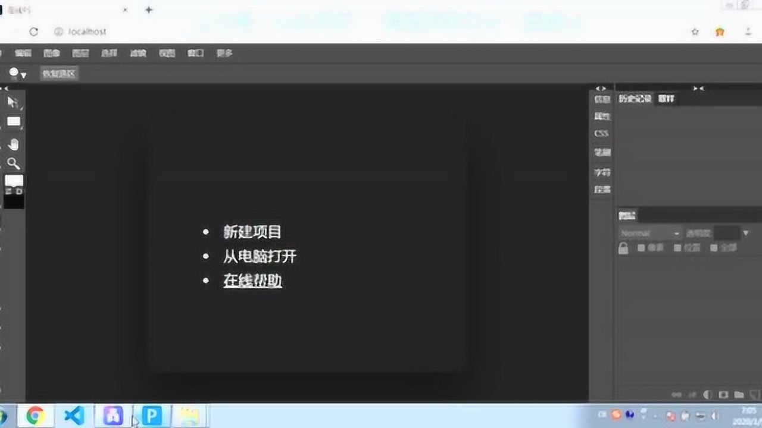
Task: Click the 新建项目 (New Project) link
Action: 252,232
